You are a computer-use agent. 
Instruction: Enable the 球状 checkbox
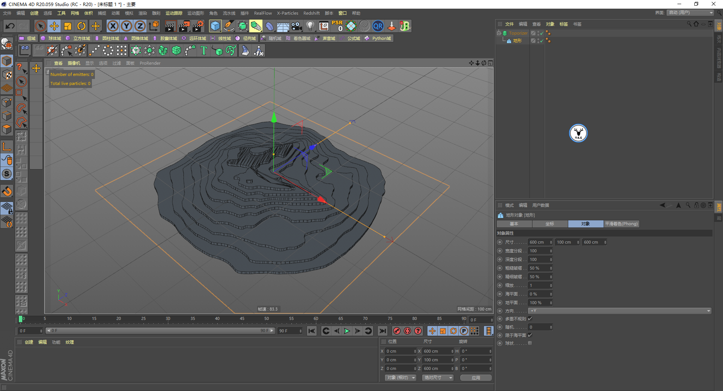tap(530, 343)
